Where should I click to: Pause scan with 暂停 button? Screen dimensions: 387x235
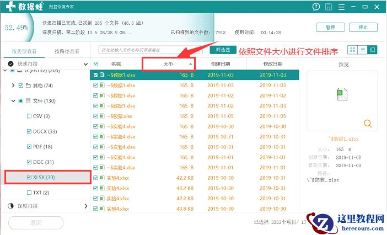coord(330,27)
